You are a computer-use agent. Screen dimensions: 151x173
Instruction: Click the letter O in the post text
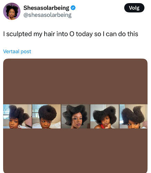pyautogui.click(x=72, y=34)
